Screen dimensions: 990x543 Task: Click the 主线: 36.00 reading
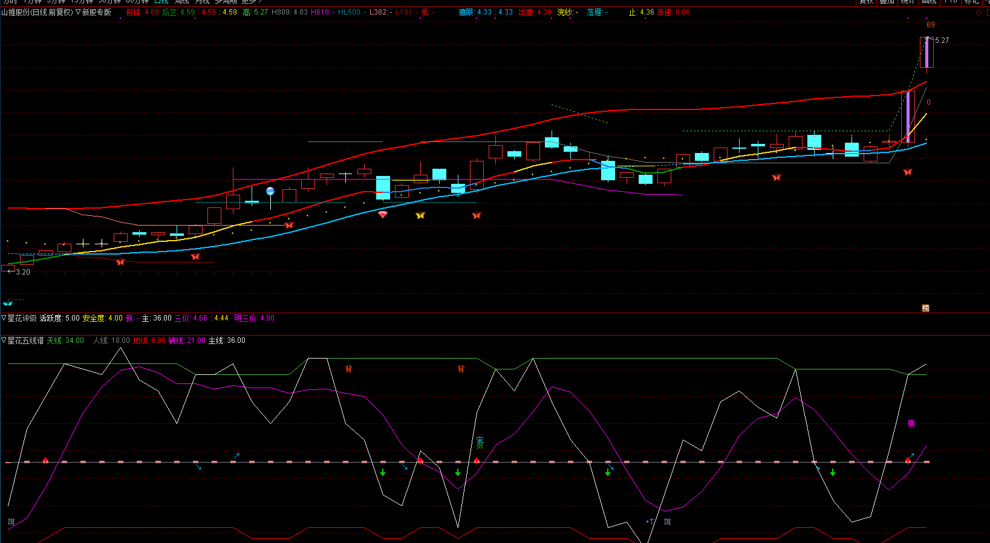point(227,341)
